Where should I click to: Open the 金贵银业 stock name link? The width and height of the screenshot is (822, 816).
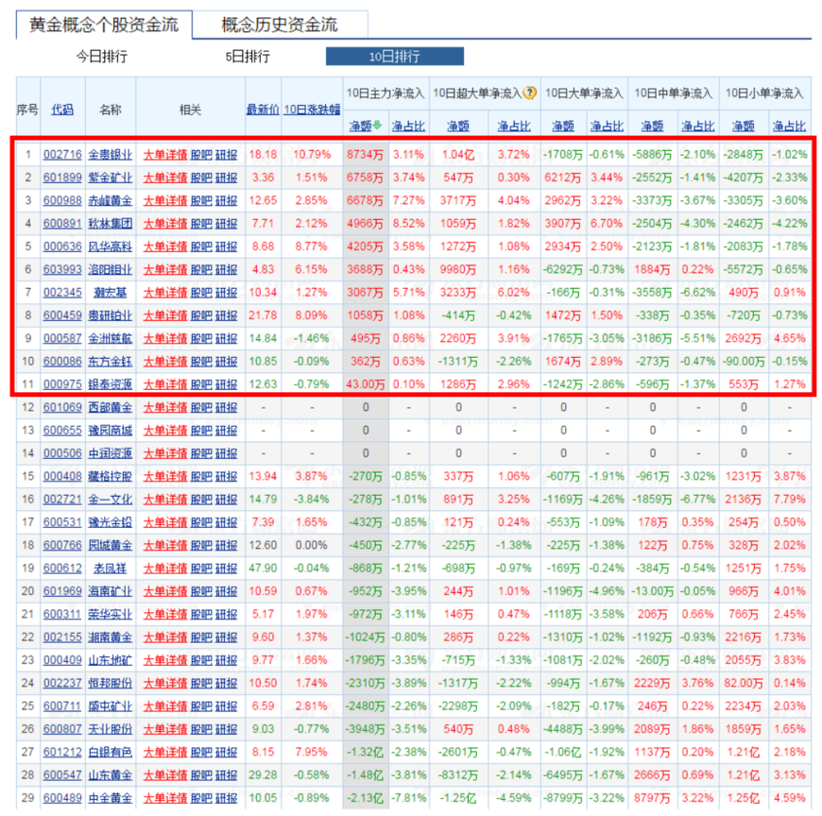(x=111, y=155)
